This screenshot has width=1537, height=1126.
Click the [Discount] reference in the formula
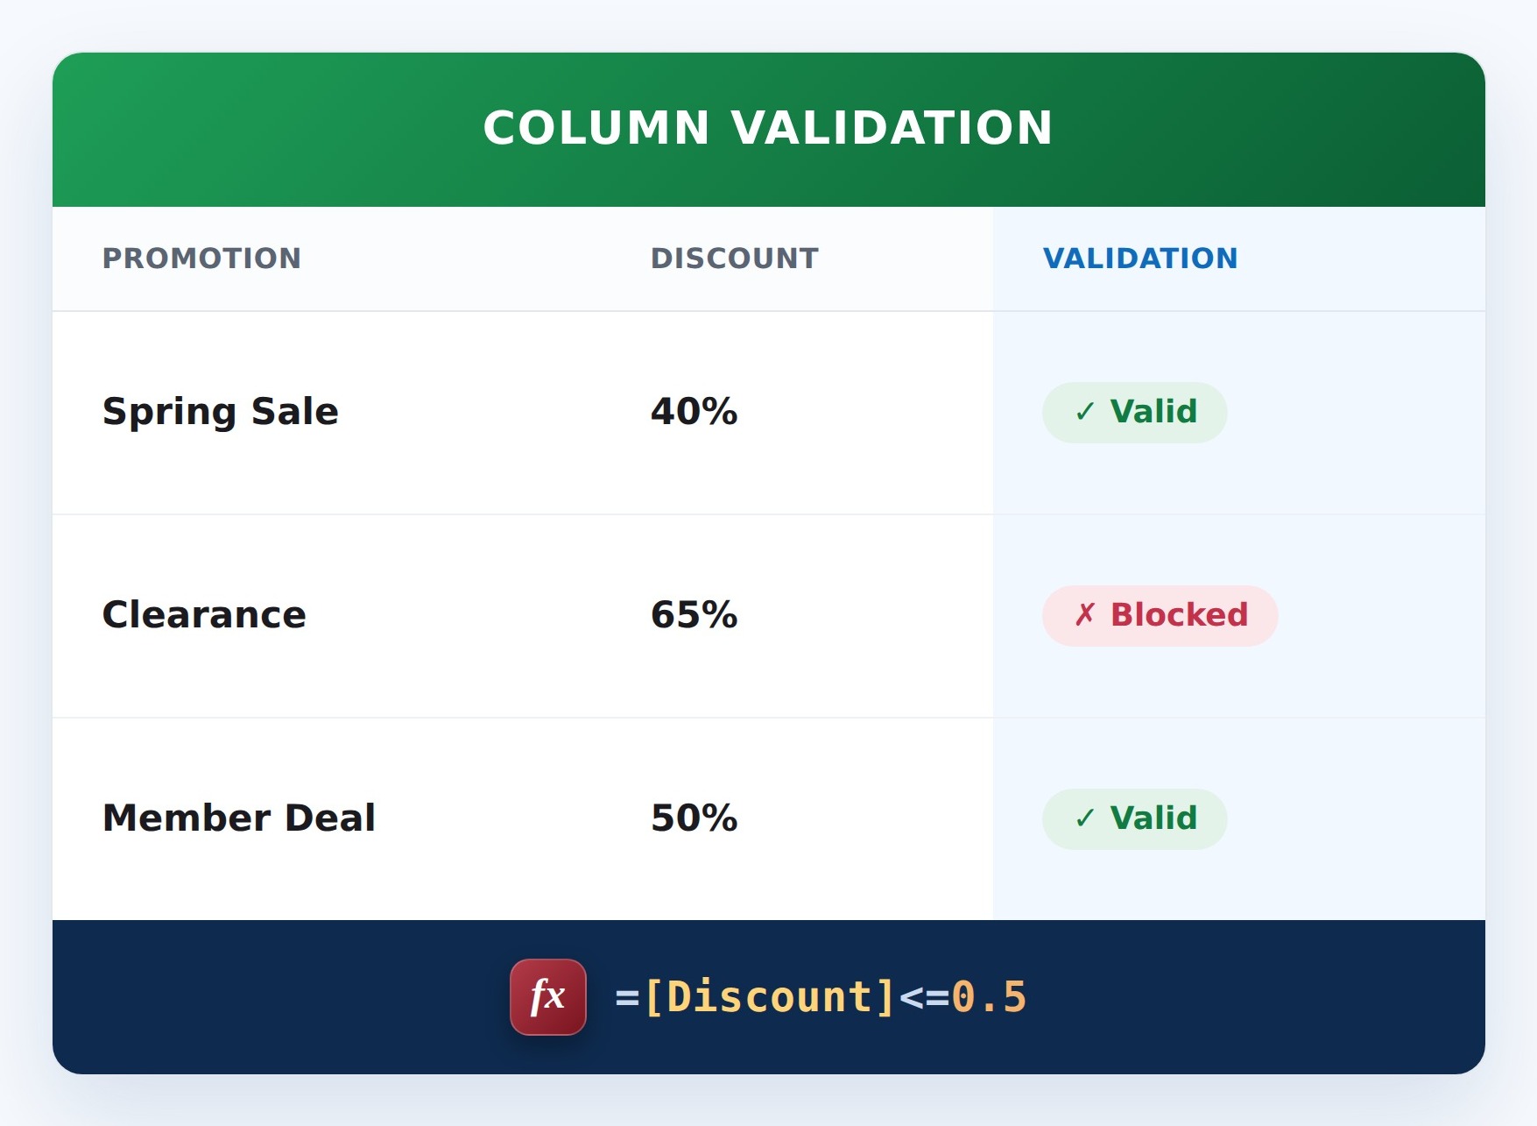pyautogui.click(x=770, y=997)
